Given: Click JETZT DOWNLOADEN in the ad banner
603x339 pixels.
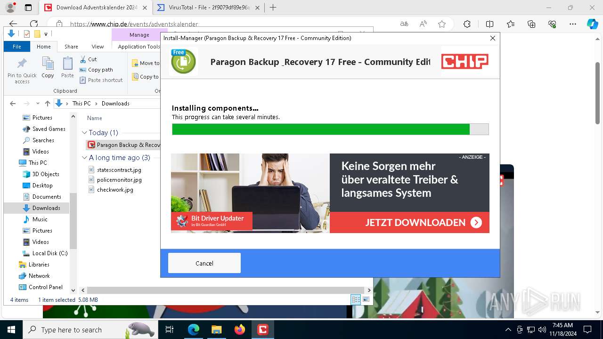Looking at the screenshot, I should coord(423,223).
